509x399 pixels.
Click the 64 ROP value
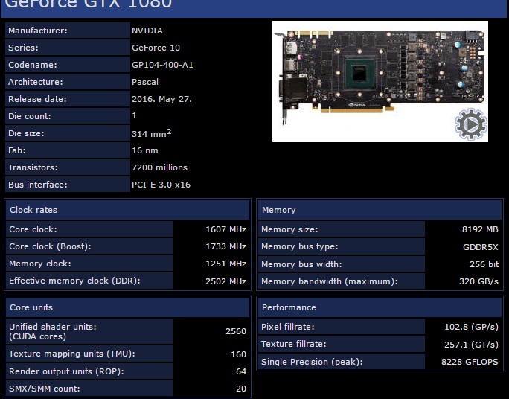coord(241,371)
